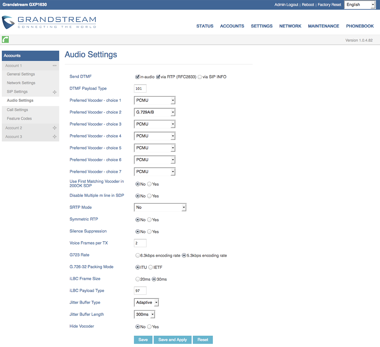Open the MAINTENANCE menu
This screenshot has width=380, height=347.
tap(324, 26)
